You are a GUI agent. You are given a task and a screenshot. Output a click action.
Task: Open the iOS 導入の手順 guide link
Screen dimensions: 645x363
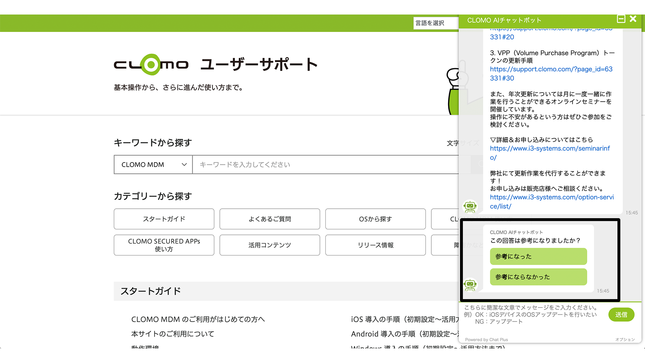point(405,319)
